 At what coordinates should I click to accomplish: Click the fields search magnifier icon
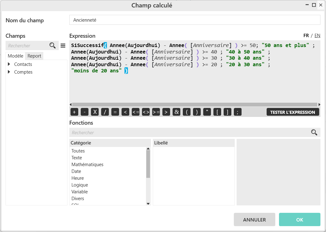(53, 45)
